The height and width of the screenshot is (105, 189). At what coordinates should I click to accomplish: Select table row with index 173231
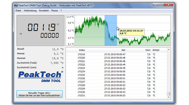pyautogui.click(x=117, y=95)
